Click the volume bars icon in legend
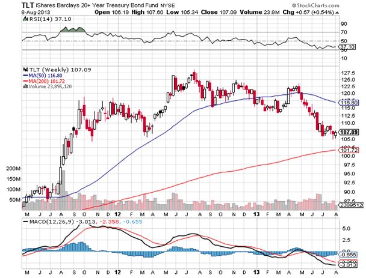366x278 pixels. (25, 86)
